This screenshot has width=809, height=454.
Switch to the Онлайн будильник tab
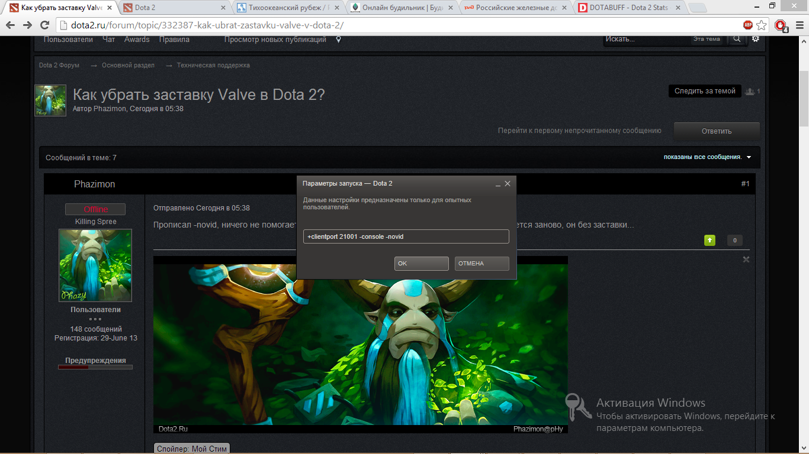(402, 8)
